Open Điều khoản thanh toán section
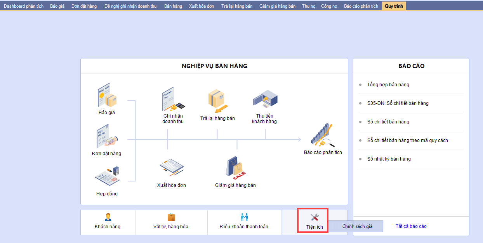The height and width of the screenshot is (243, 483). [x=244, y=222]
